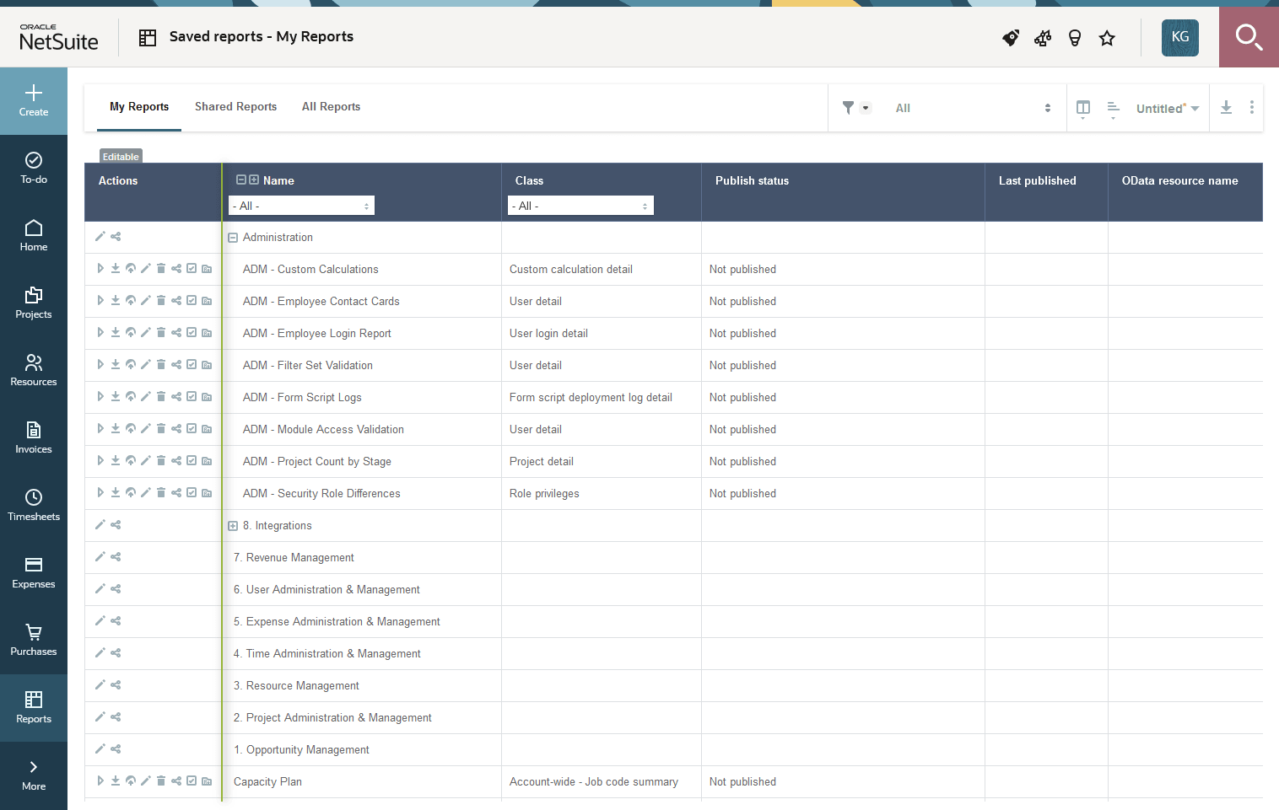Viewport: 1279px width, 810px height.
Task: Open the All filter selector
Action: tap(973, 108)
